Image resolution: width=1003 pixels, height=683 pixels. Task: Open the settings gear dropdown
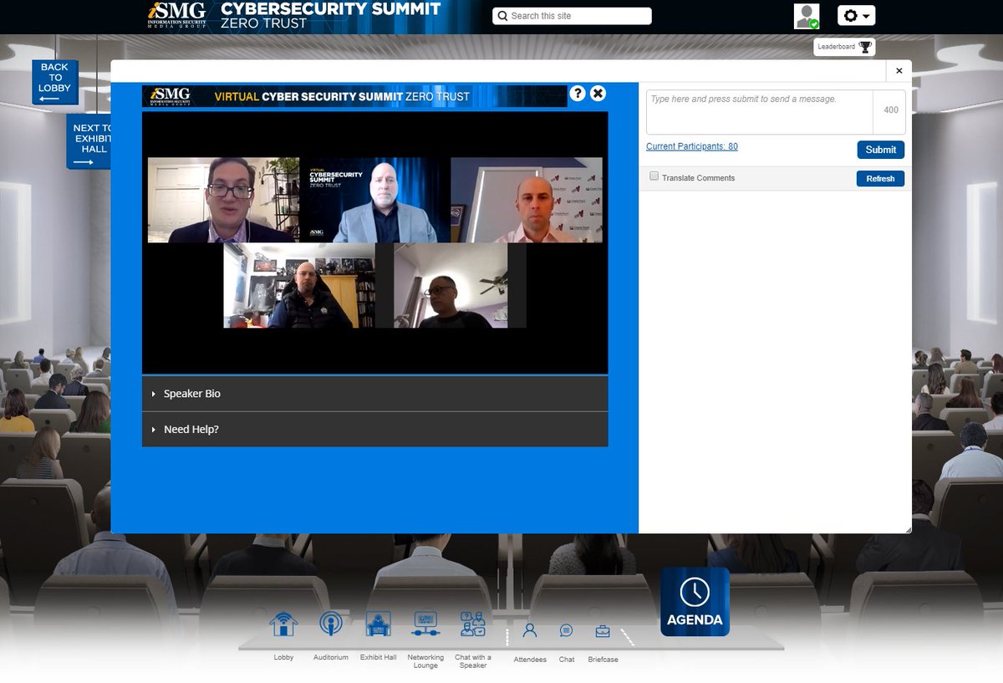coord(857,16)
